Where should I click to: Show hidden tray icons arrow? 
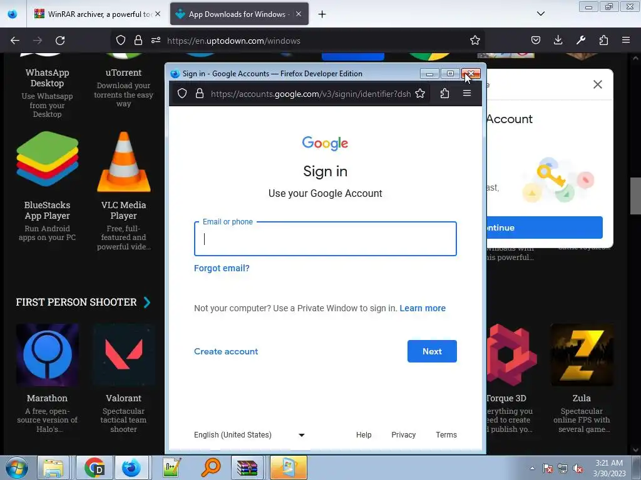click(x=532, y=468)
